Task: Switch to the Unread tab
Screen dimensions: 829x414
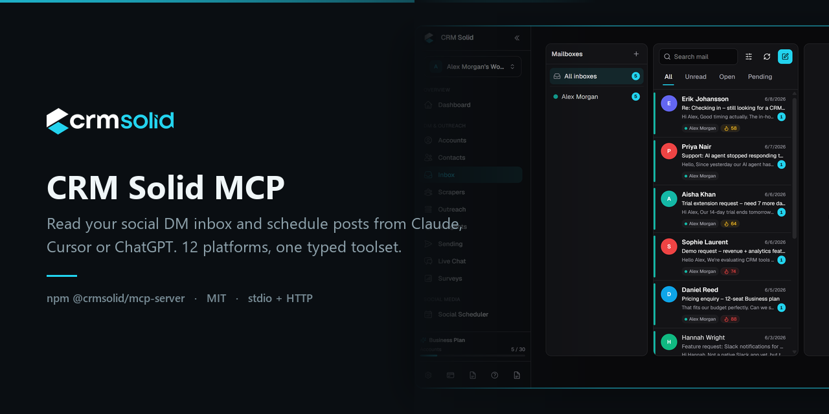Action: (696, 77)
